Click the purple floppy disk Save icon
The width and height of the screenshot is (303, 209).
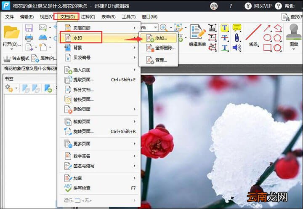click(x=29, y=28)
